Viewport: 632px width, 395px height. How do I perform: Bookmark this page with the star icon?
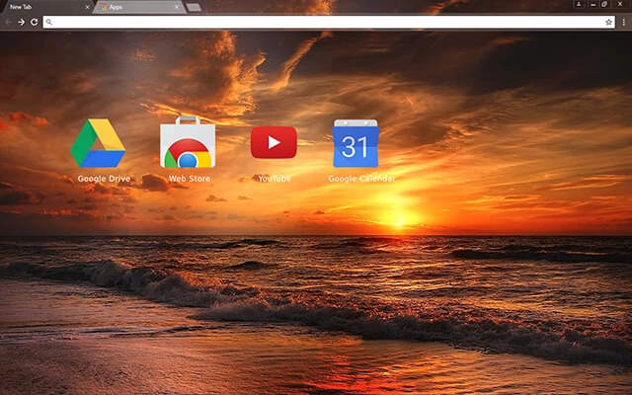(608, 22)
